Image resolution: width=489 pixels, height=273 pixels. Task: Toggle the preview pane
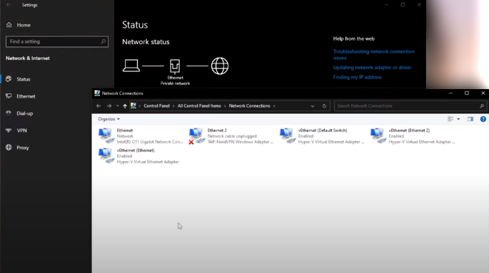470,119
